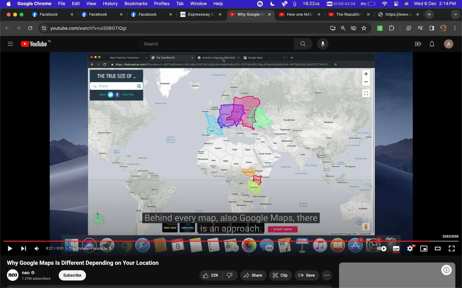Viewport: 462px width, 288px height.
Task: Play the video
Action: (x=10, y=248)
